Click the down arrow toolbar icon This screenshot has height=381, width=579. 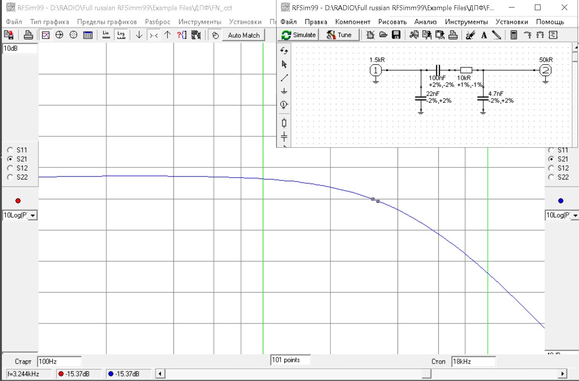click(x=139, y=35)
